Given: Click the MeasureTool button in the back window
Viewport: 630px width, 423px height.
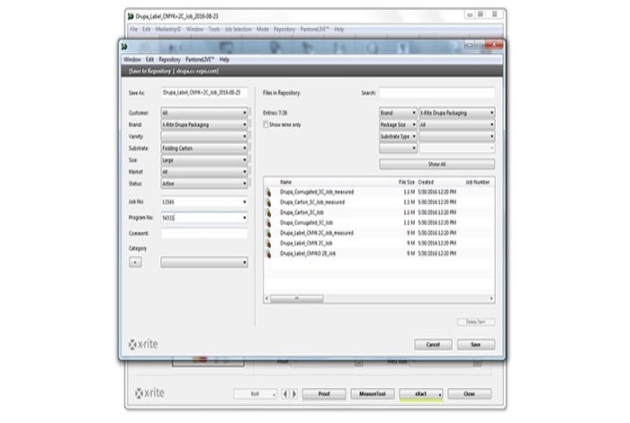Looking at the screenshot, I should pos(373,394).
